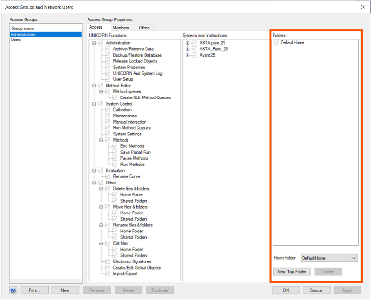Close the Access Groups dialog window
This screenshot has height=300, width=371.
pyautogui.click(x=363, y=7)
